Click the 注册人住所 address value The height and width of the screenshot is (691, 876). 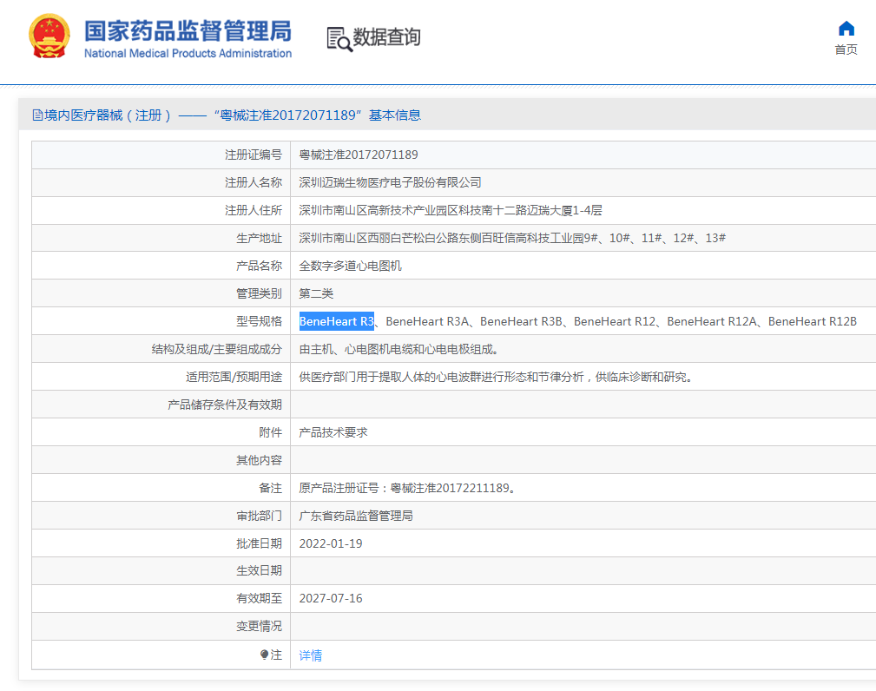coord(451,211)
